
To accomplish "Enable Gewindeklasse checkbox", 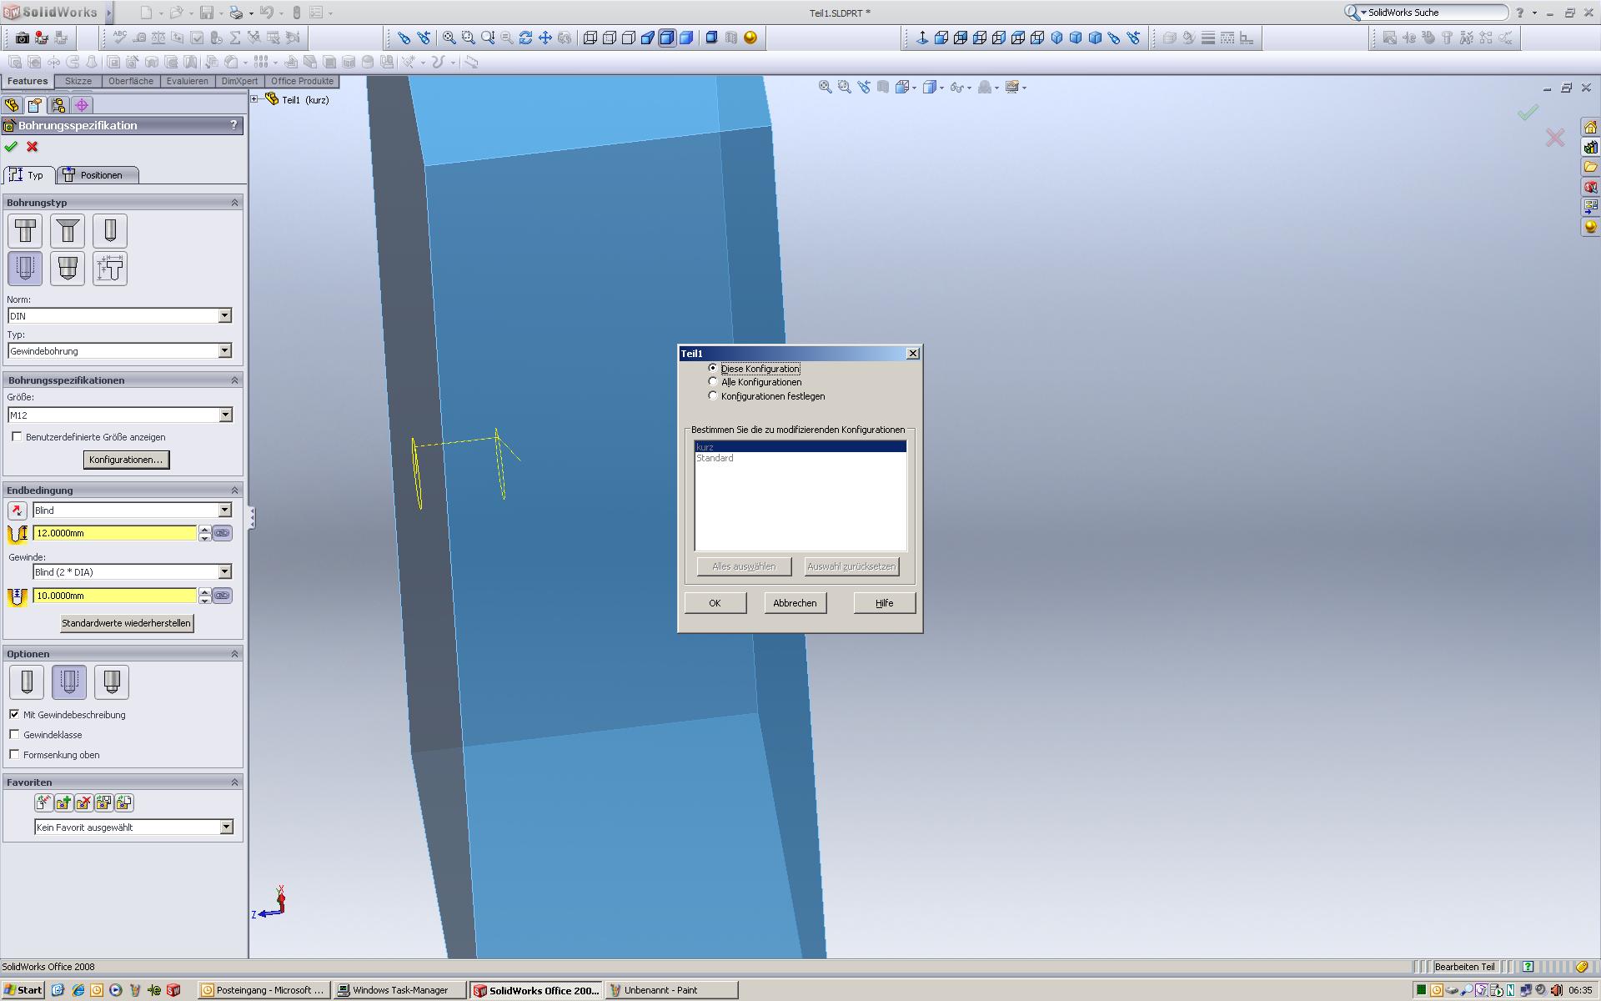I will point(14,735).
